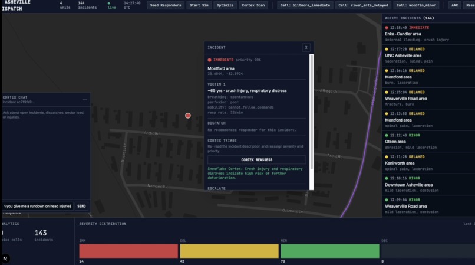Click the 143 incidents analytics count
Image resolution: width=475 pixels, height=265 pixels.
coord(44,235)
